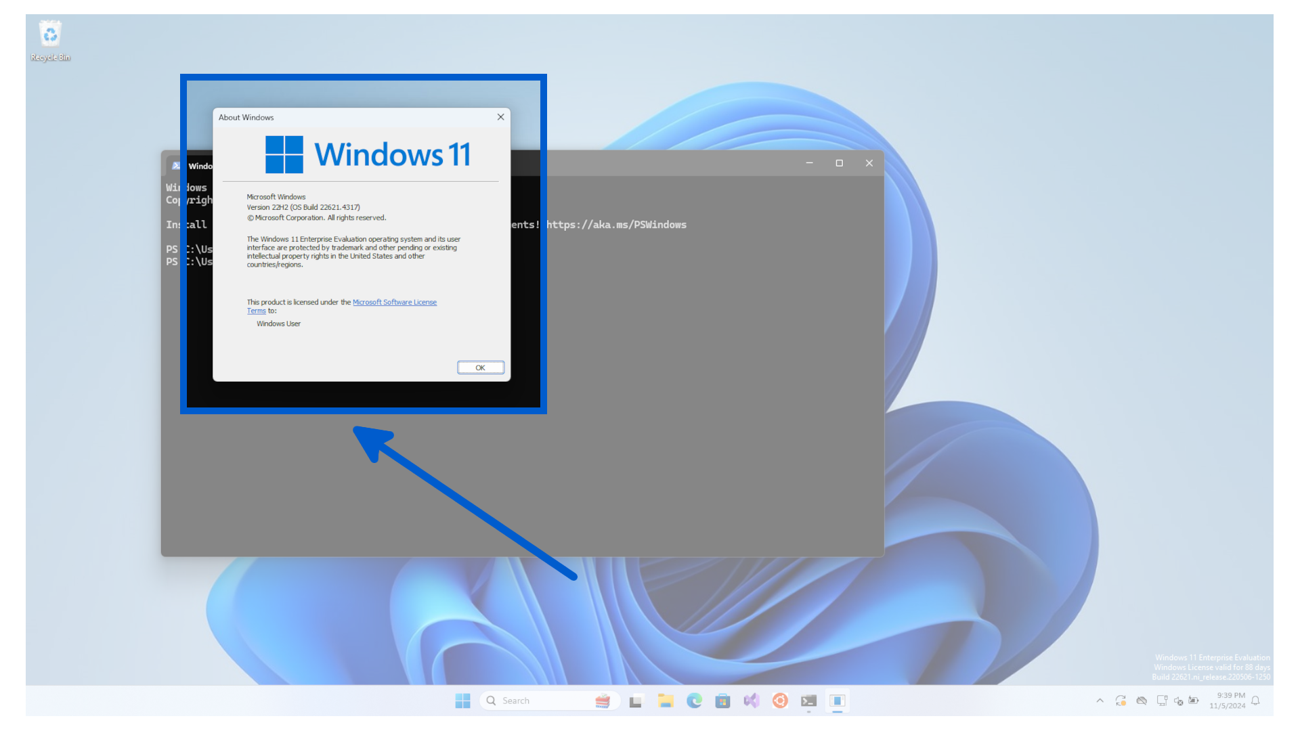The width and height of the screenshot is (1300, 731).
Task: Switch to Terminal taskbar icon
Action: pyautogui.click(x=808, y=701)
